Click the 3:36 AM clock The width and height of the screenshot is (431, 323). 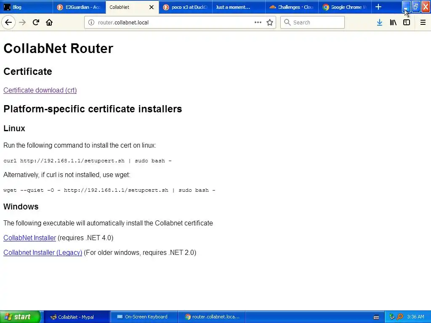[x=415, y=317]
